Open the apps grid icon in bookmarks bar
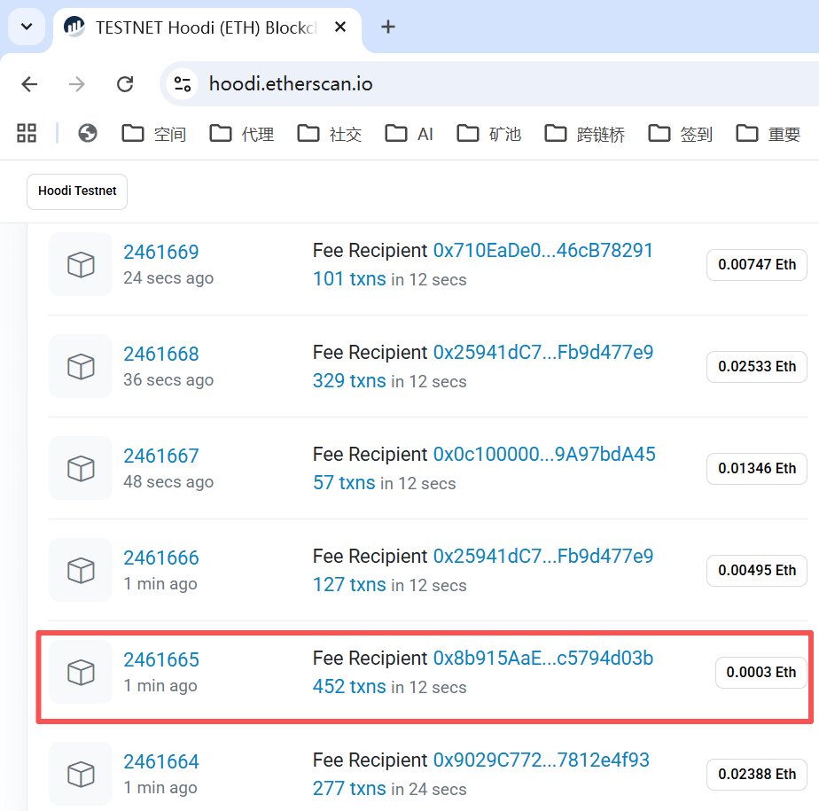 point(27,133)
